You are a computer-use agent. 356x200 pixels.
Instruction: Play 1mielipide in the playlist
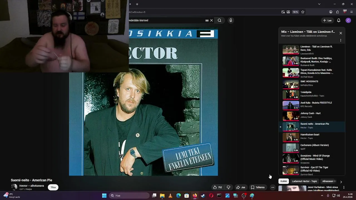coord(312,94)
